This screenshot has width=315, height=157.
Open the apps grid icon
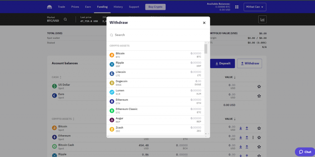pos(237,7)
